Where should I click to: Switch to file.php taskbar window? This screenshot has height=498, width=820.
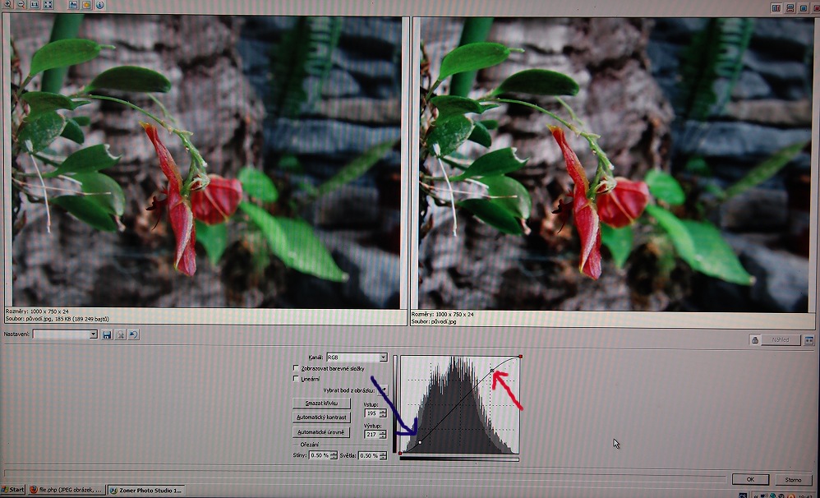[67, 490]
